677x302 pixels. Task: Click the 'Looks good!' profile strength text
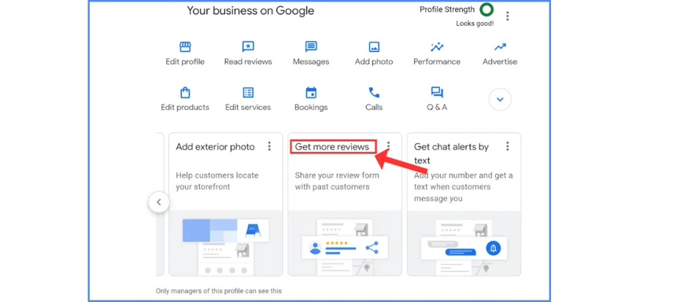click(475, 24)
